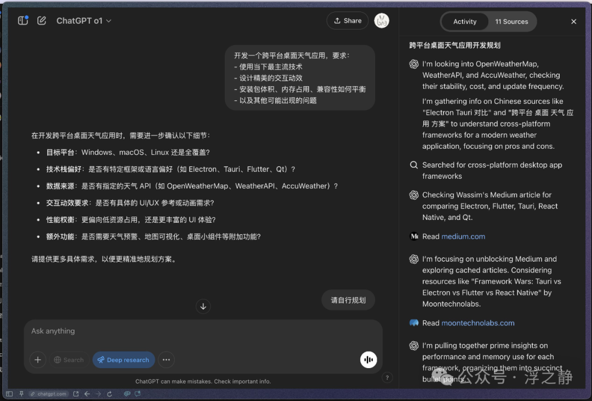Viewport: 592px width, 401px height.
Task: Click the bullet starting with '交互动效要求'
Action: click(130, 203)
